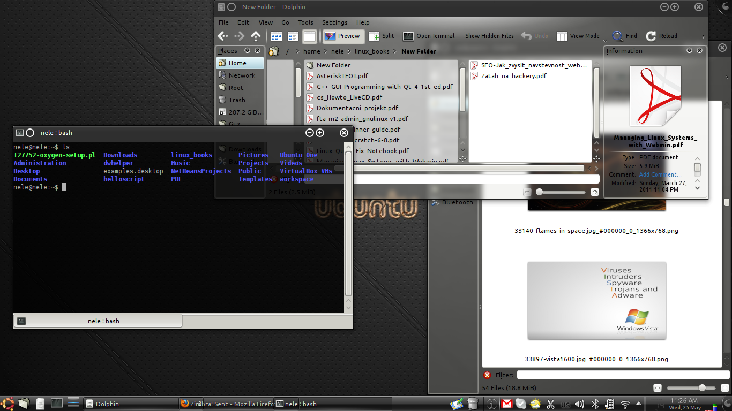This screenshot has width=732, height=411.
Task: Click the Filter input field
Action: [x=623, y=375]
